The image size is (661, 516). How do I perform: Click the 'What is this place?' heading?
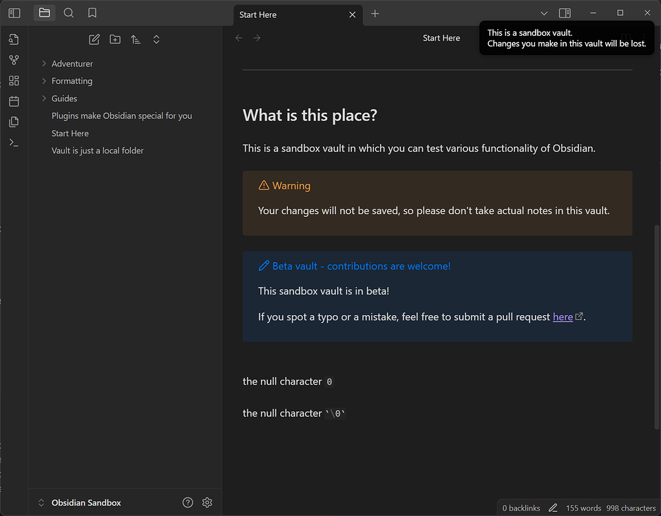(x=310, y=116)
